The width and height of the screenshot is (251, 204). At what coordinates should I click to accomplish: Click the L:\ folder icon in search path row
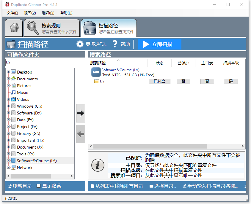pyautogui.click(x=97, y=81)
